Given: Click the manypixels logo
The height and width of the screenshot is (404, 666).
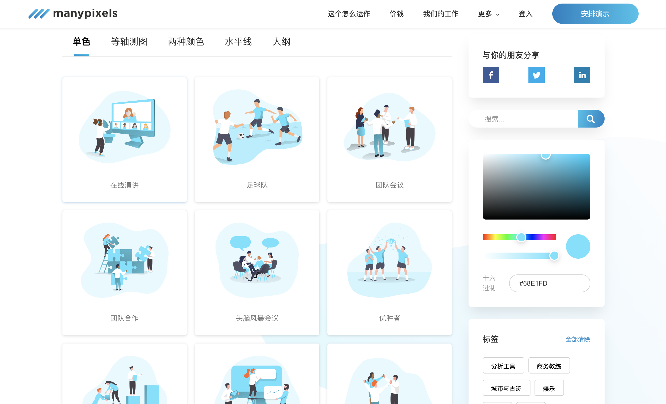Looking at the screenshot, I should tap(73, 13).
